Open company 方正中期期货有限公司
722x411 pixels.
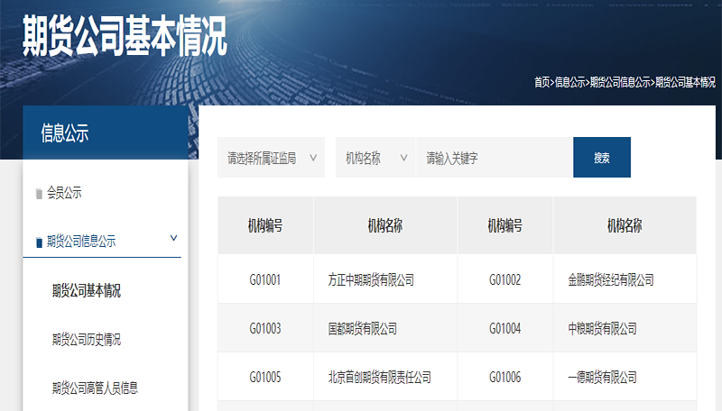click(371, 279)
